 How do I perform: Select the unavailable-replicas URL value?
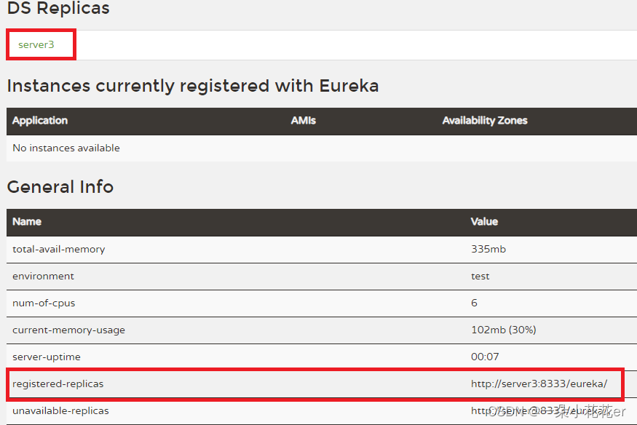[542, 410]
